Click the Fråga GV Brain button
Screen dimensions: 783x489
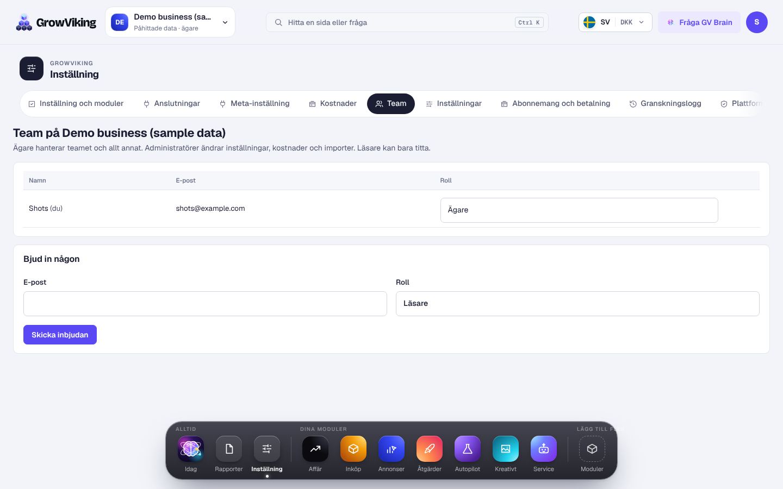click(699, 22)
